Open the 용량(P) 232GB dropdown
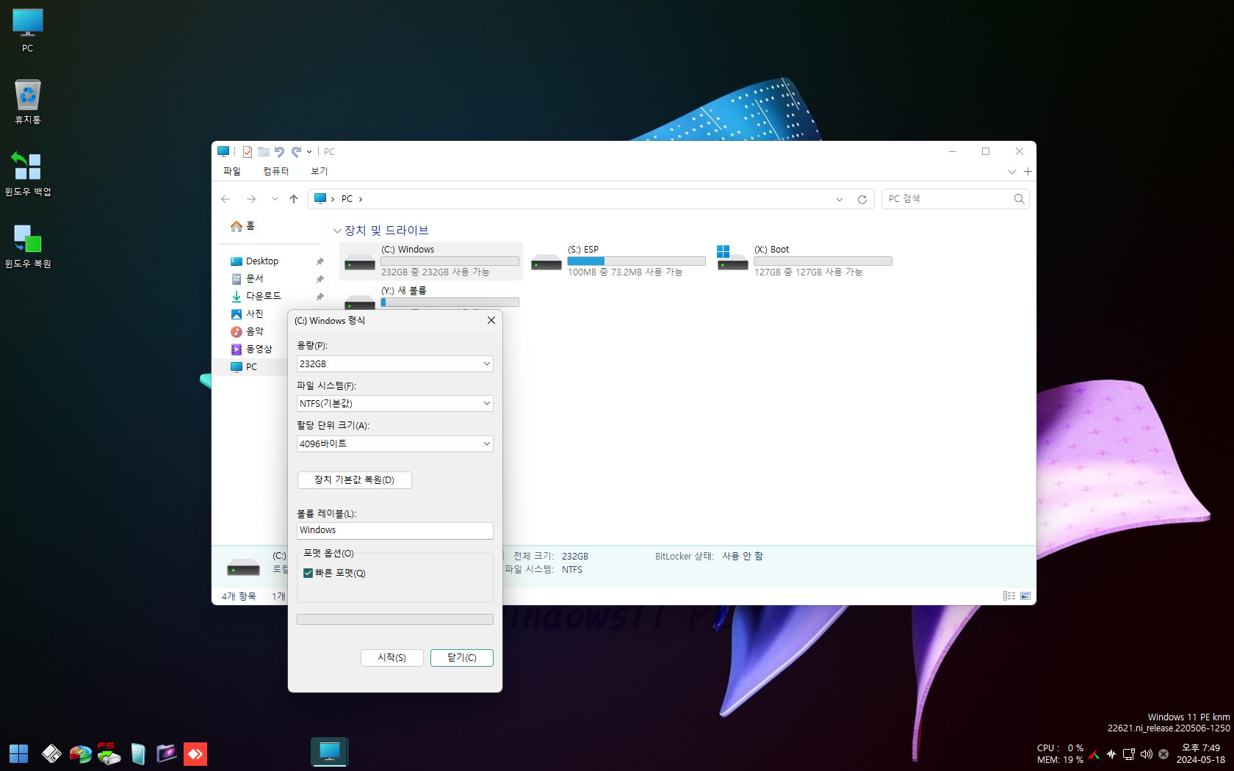The height and width of the screenshot is (771, 1234). (x=394, y=364)
